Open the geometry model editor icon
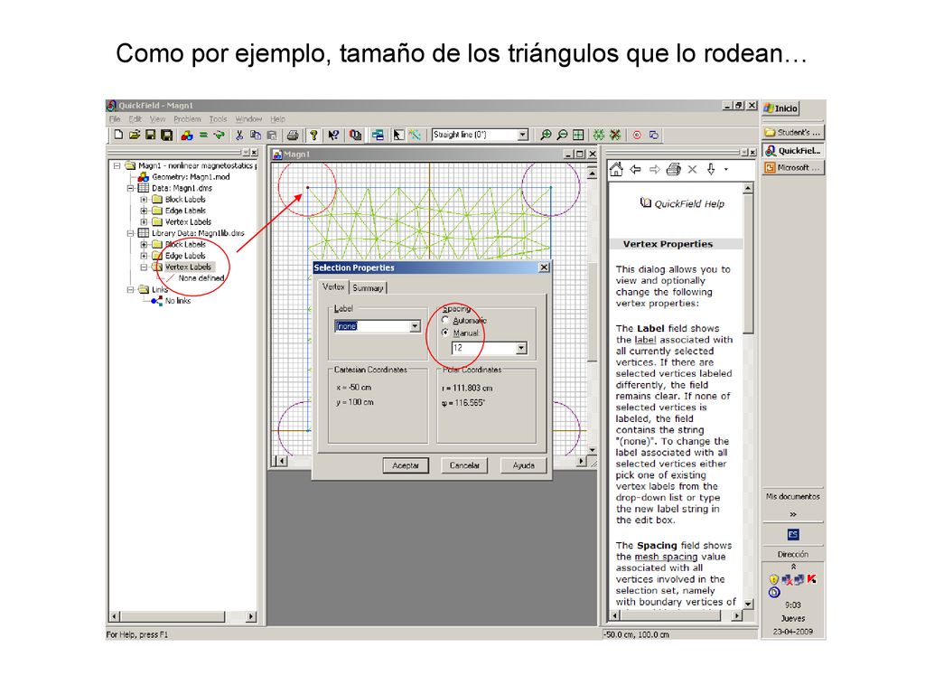 pyautogui.click(x=186, y=135)
